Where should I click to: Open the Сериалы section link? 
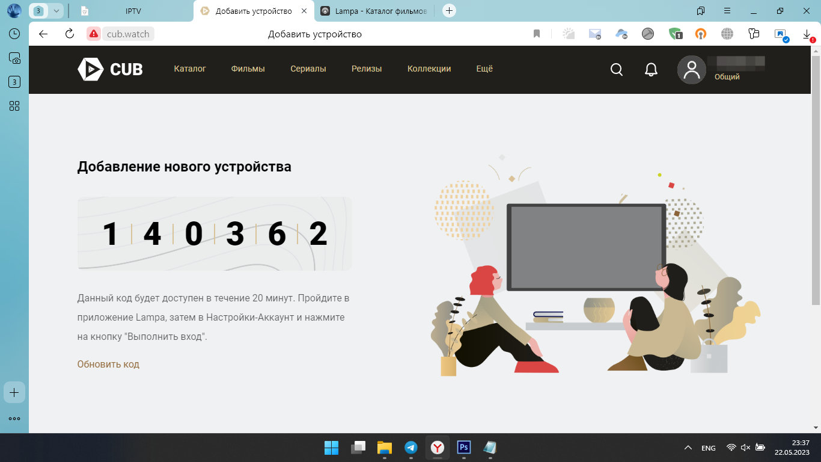308,69
